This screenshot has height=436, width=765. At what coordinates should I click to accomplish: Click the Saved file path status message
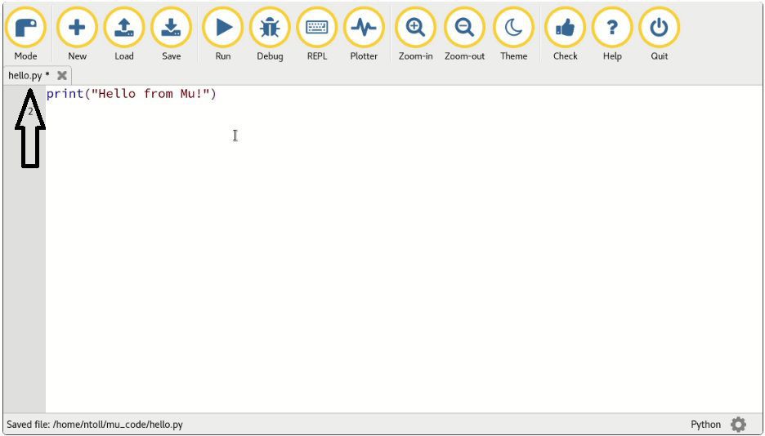pyautogui.click(x=95, y=425)
